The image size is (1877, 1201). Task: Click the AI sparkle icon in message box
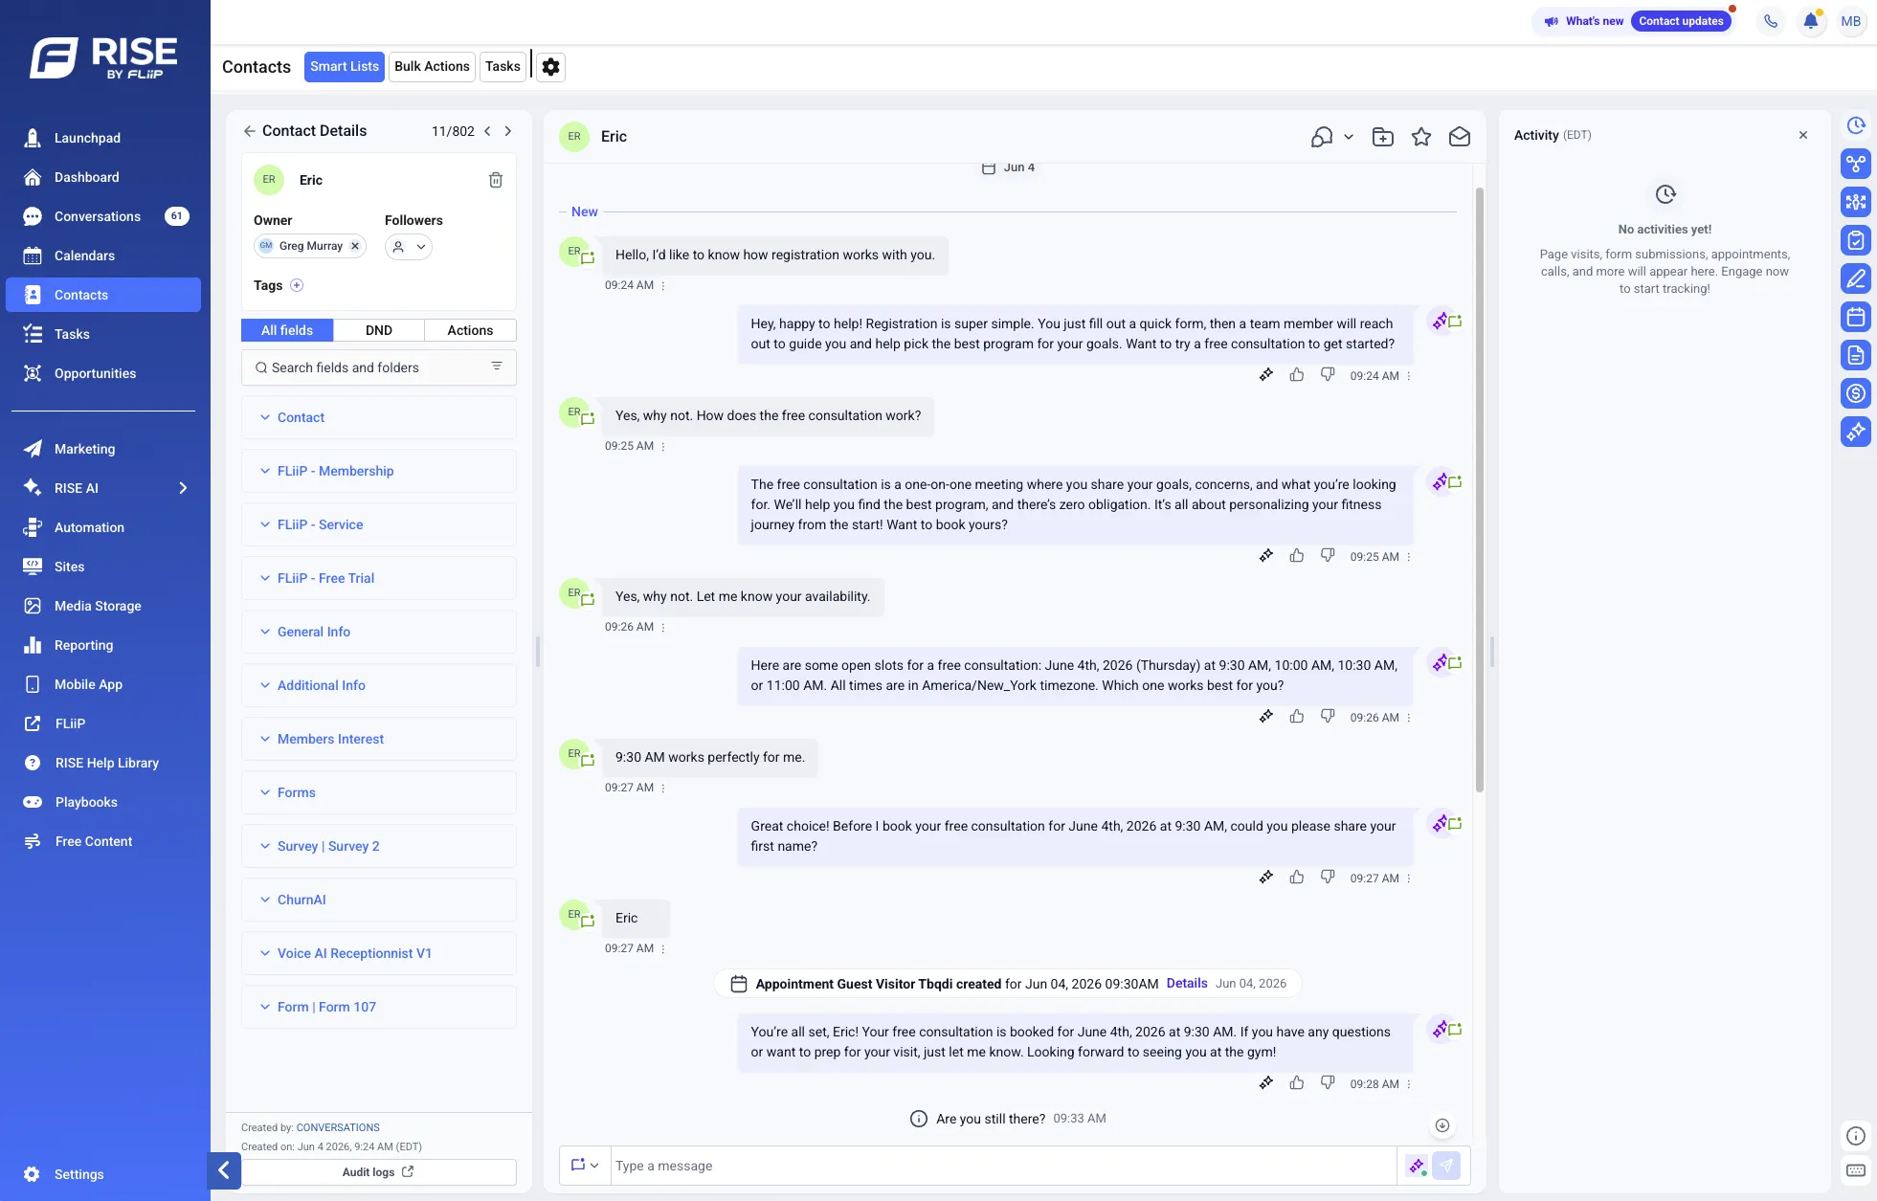tap(1417, 1166)
